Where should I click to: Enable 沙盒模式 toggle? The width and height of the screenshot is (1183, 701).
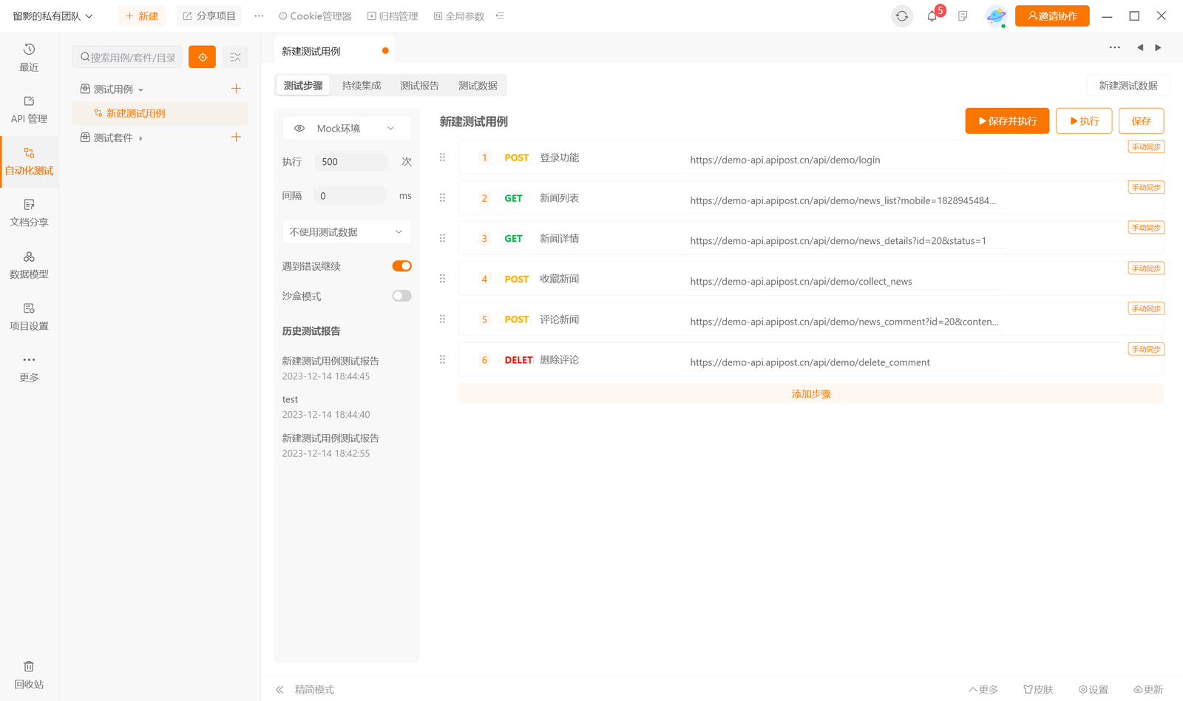(x=401, y=295)
